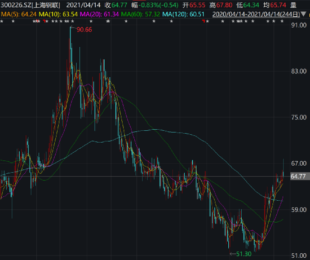Click the 90.66 high price annotation
310x260 pixels.
point(84,30)
